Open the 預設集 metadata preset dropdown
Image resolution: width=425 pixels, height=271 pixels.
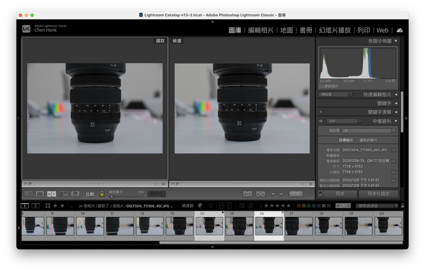coord(369,131)
